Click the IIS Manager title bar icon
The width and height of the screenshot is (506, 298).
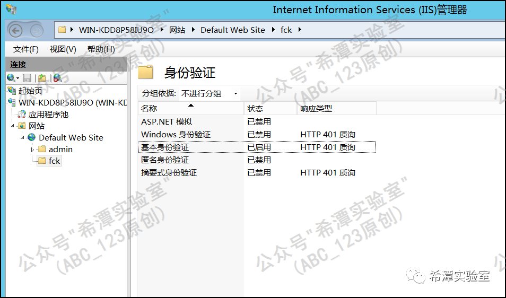point(11,9)
